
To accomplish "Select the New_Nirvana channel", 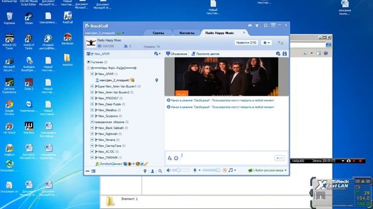I will pos(107,140).
